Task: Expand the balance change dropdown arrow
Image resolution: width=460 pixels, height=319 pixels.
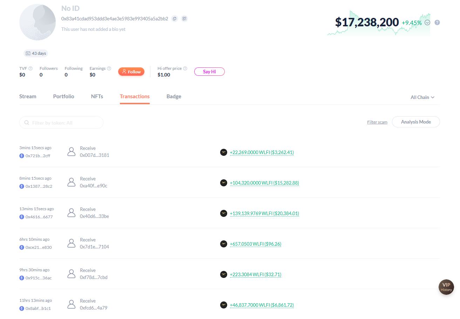Action: tap(427, 22)
